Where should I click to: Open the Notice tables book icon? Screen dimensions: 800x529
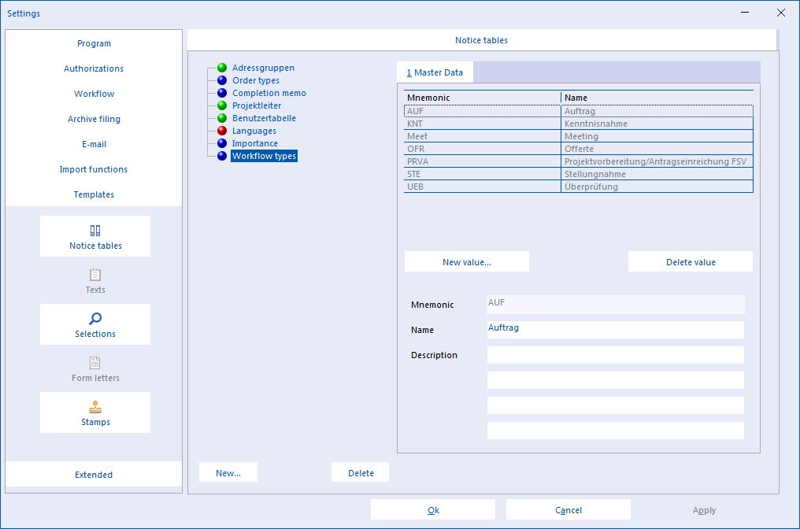[95, 231]
